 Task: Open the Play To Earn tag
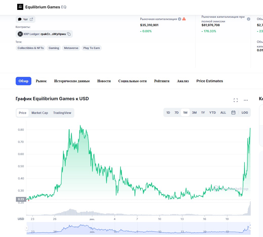(92, 48)
